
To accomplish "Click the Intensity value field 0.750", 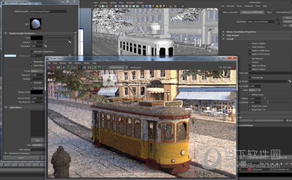I will 37,42.
